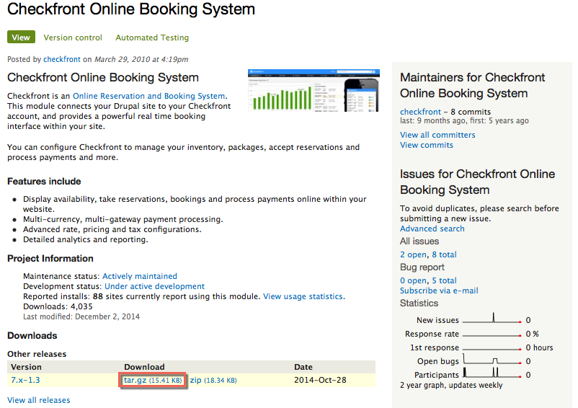Screen dimensions: 578x408
Task: Subscribe via e-mail link
Action: pyautogui.click(x=439, y=291)
